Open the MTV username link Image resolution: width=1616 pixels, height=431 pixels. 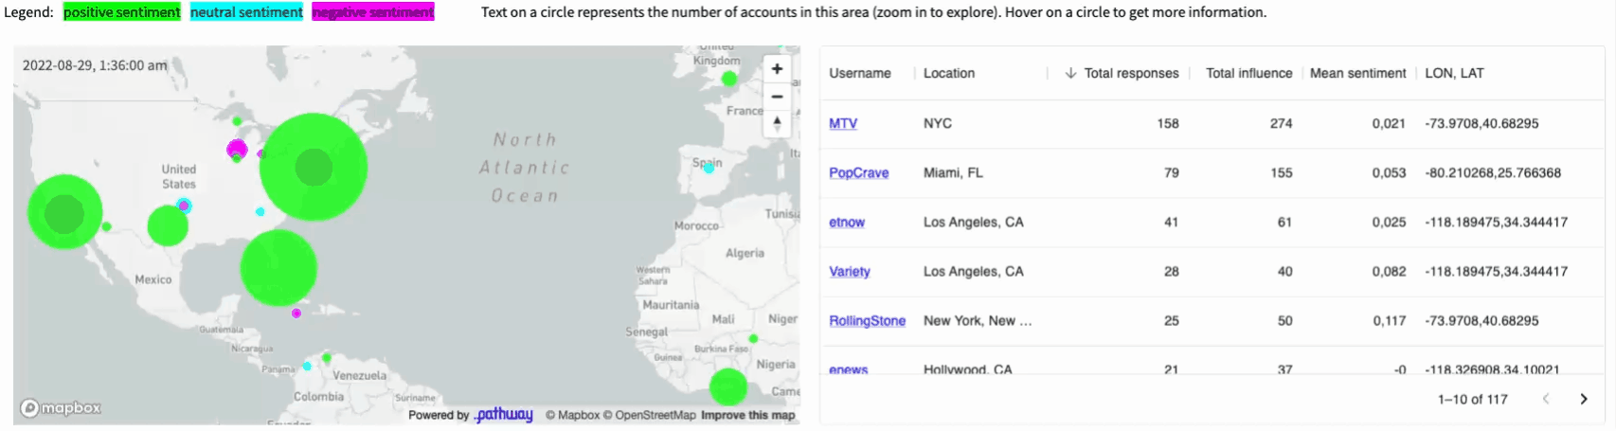point(842,123)
